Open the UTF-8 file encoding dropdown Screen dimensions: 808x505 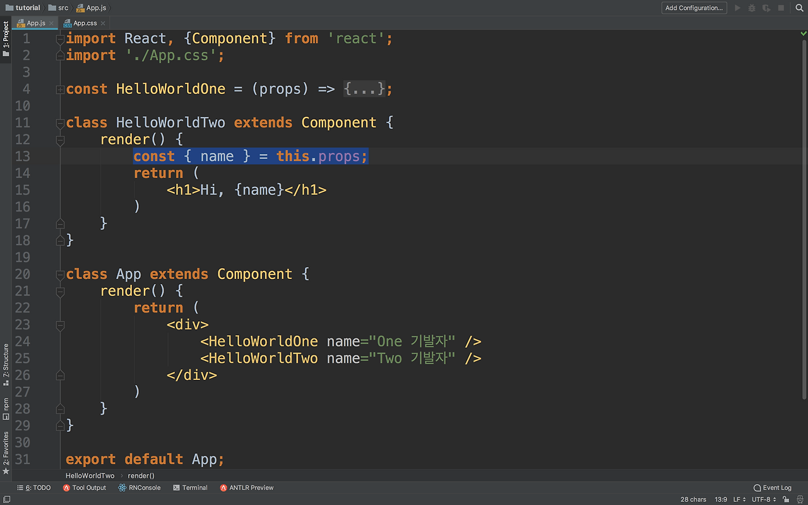(x=764, y=499)
